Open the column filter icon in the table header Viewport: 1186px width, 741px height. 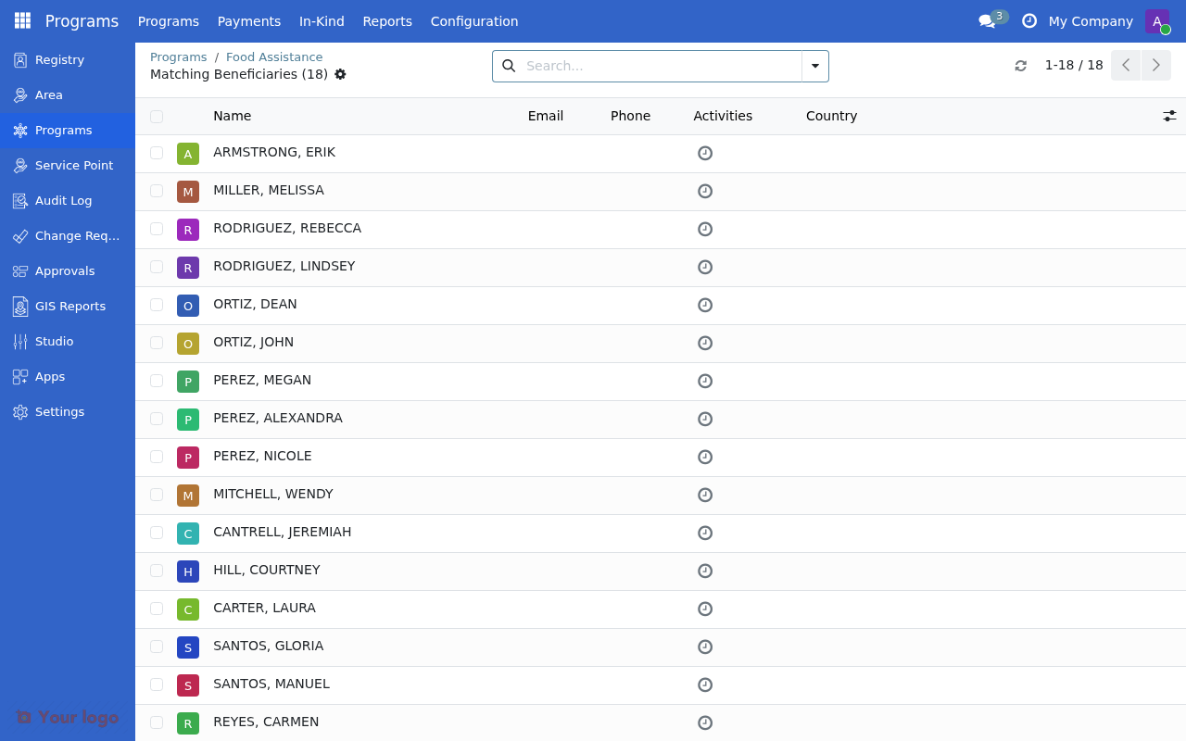pos(1169,116)
